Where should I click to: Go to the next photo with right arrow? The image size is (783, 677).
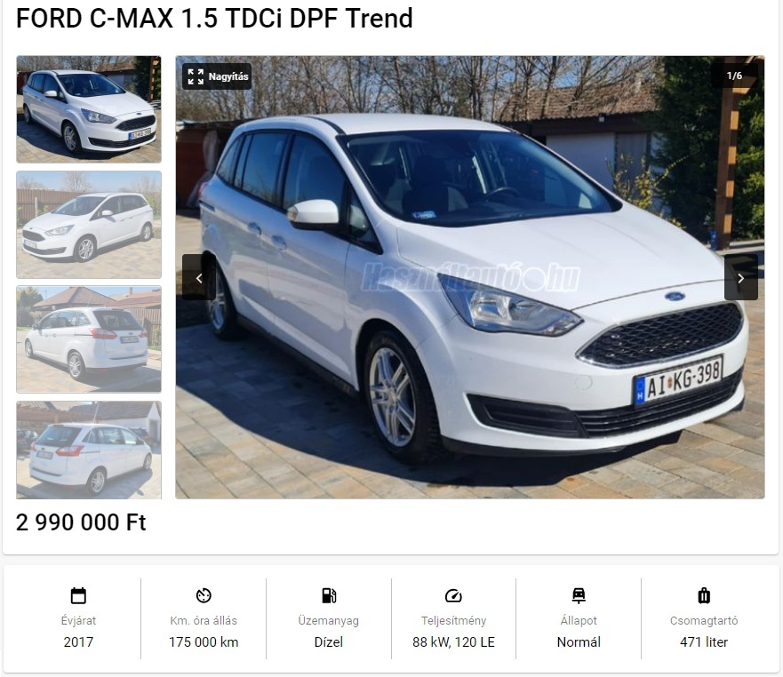point(741,277)
